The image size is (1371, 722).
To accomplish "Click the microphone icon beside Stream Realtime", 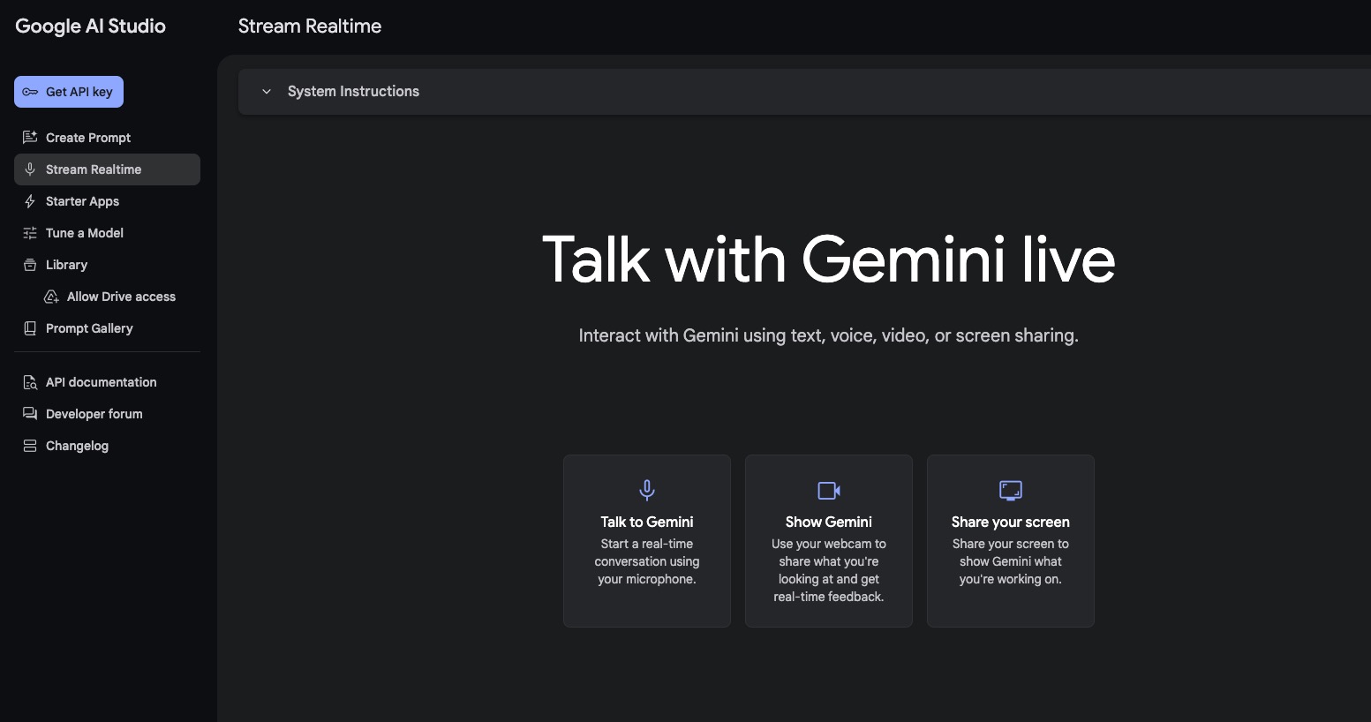I will 30,169.
